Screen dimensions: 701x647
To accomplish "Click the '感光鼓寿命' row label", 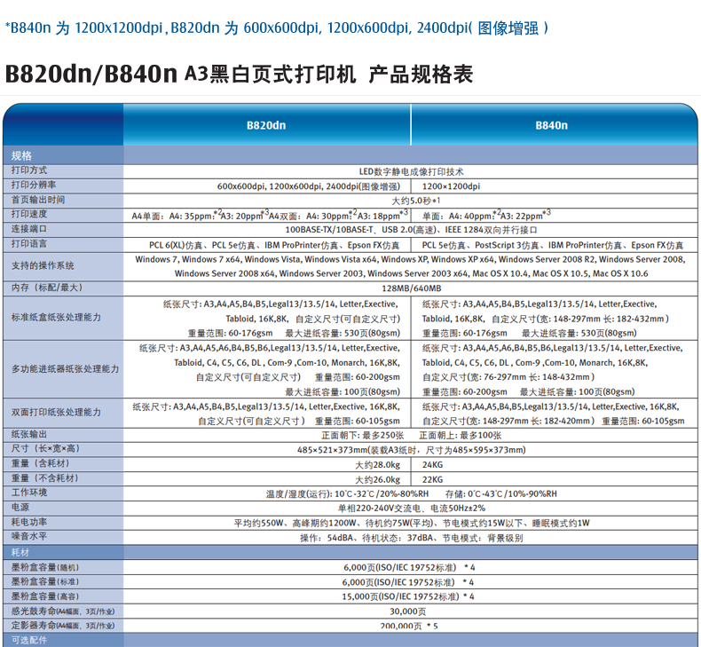I will pos(63,611).
